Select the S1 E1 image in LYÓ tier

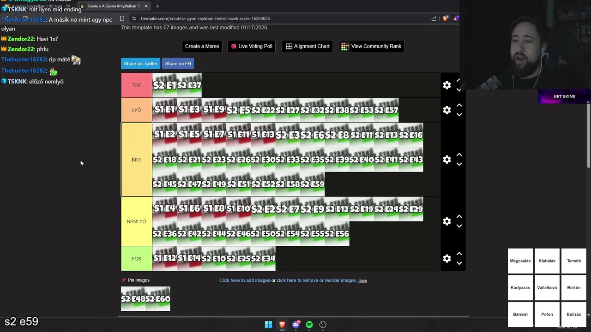(x=165, y=110)
